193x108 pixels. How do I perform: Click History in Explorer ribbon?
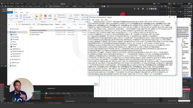77,19
